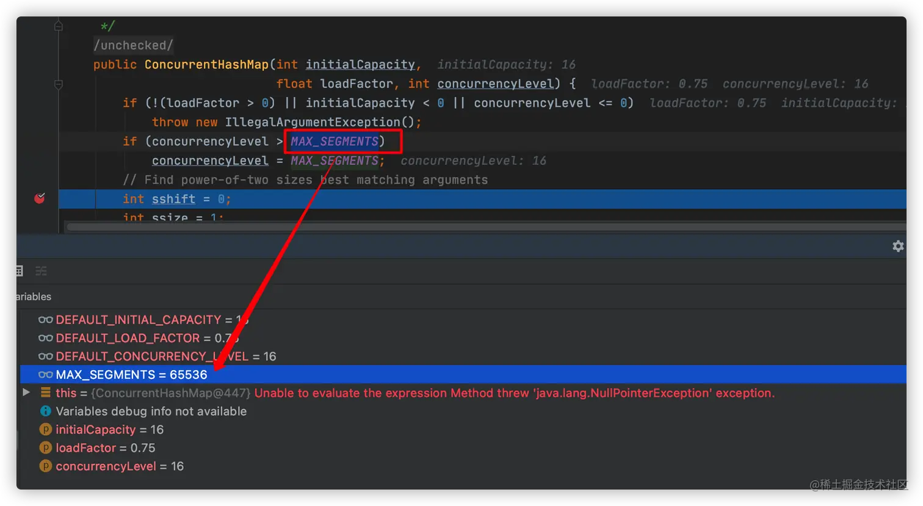This screenshot has width=923, height=506.
Task: Select the loadFactor = 0.75 variable
Action: 106,448
